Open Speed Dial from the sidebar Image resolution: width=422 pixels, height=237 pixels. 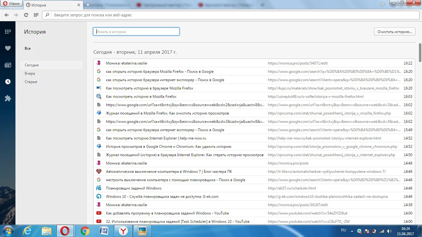click(x=8, y=31)
